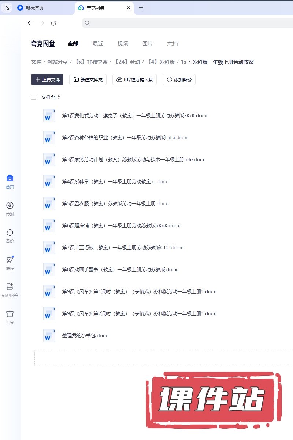Image resolution: width=293 pixels, height=440 pixels.
Task: Reload the page with the refresh icon
Action: point(53,23)
